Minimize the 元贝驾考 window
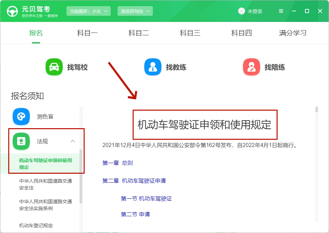329x233 pixels. click(294, 11)
